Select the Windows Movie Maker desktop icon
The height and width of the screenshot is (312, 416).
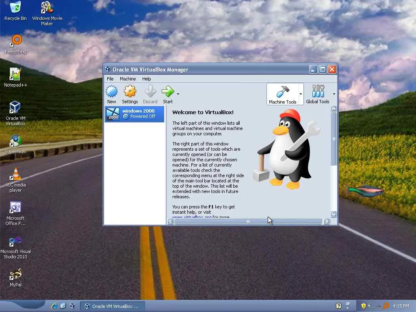point(47,13)
